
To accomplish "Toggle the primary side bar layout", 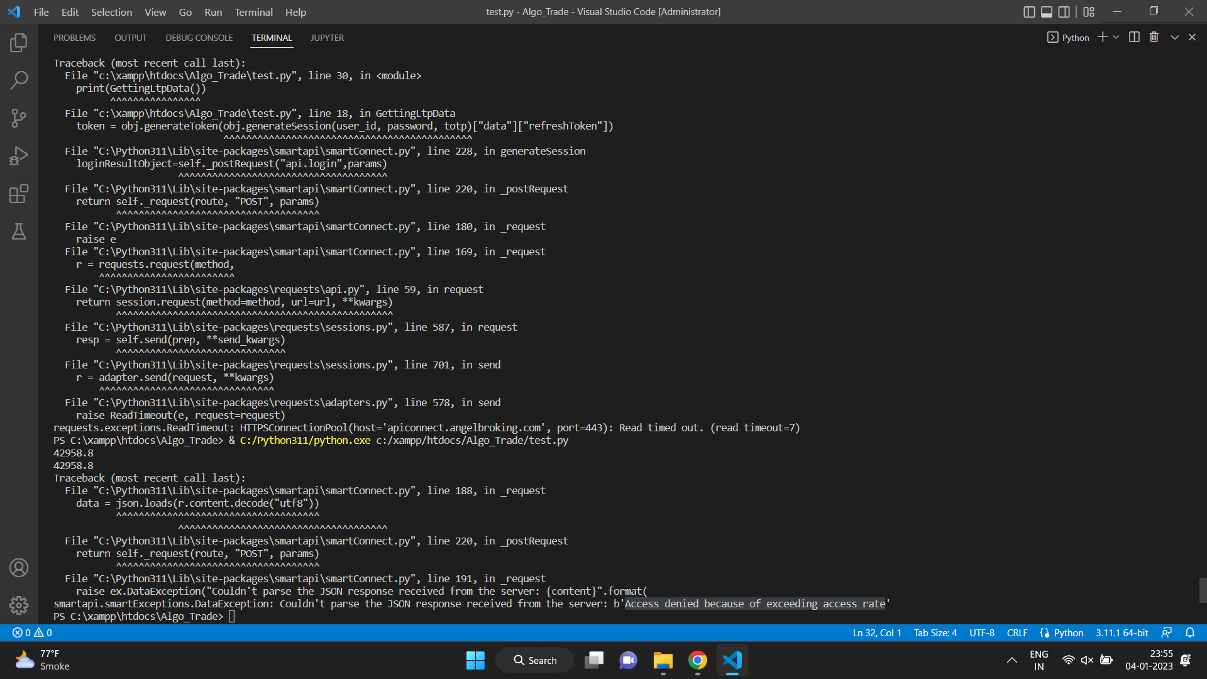I will 1029,12.
